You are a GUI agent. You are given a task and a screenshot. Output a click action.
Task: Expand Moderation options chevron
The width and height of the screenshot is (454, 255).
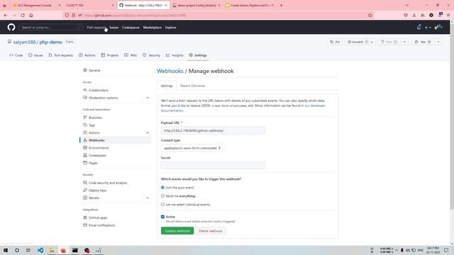point(148,98)
